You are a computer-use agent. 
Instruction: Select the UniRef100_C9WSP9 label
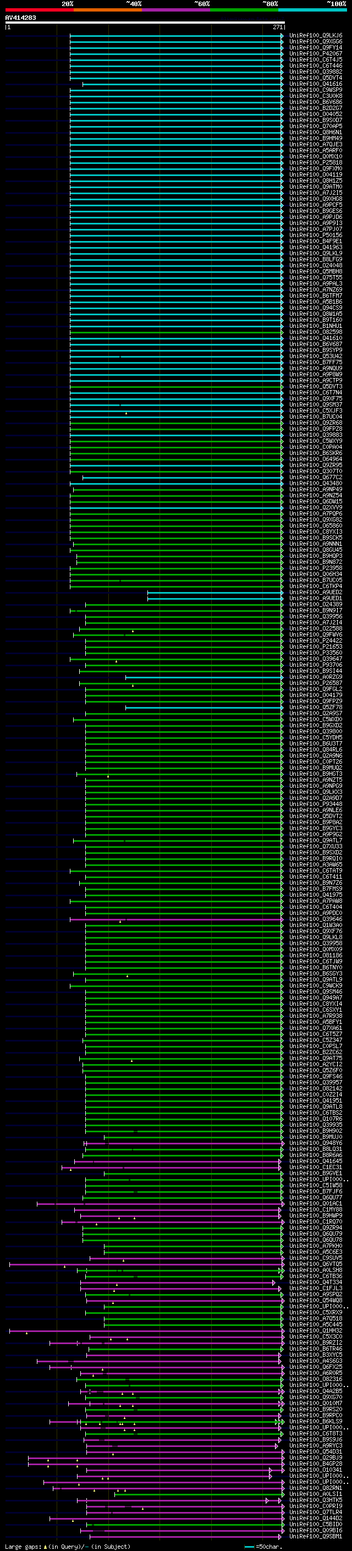[316, 90]
